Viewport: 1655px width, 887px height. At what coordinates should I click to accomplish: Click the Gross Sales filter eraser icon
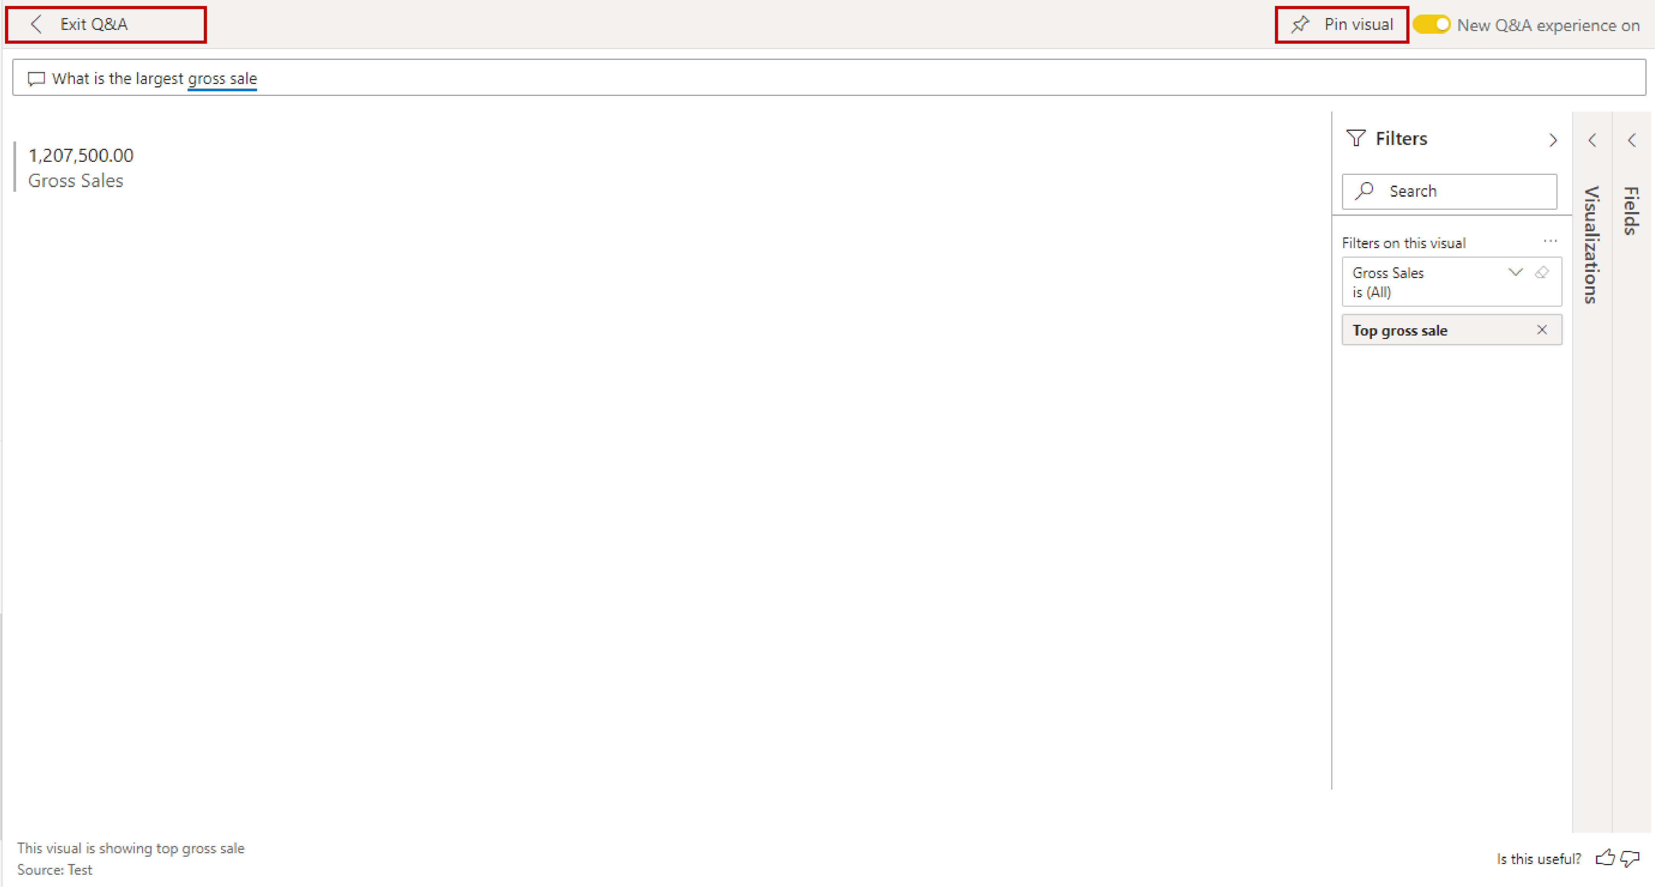pos(1541,271)
